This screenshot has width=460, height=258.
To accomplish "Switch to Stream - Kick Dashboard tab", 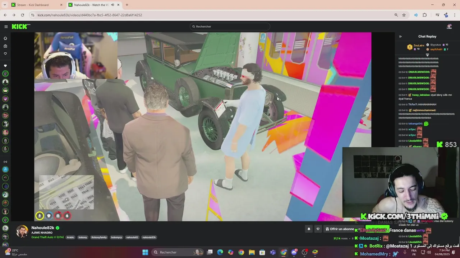I will point(37,5).
